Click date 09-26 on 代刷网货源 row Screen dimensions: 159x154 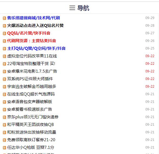150,41
